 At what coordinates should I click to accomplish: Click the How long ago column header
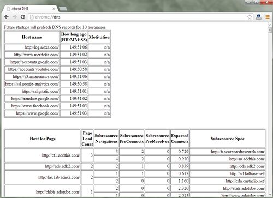pyautogui.click(x=74, y=37)
